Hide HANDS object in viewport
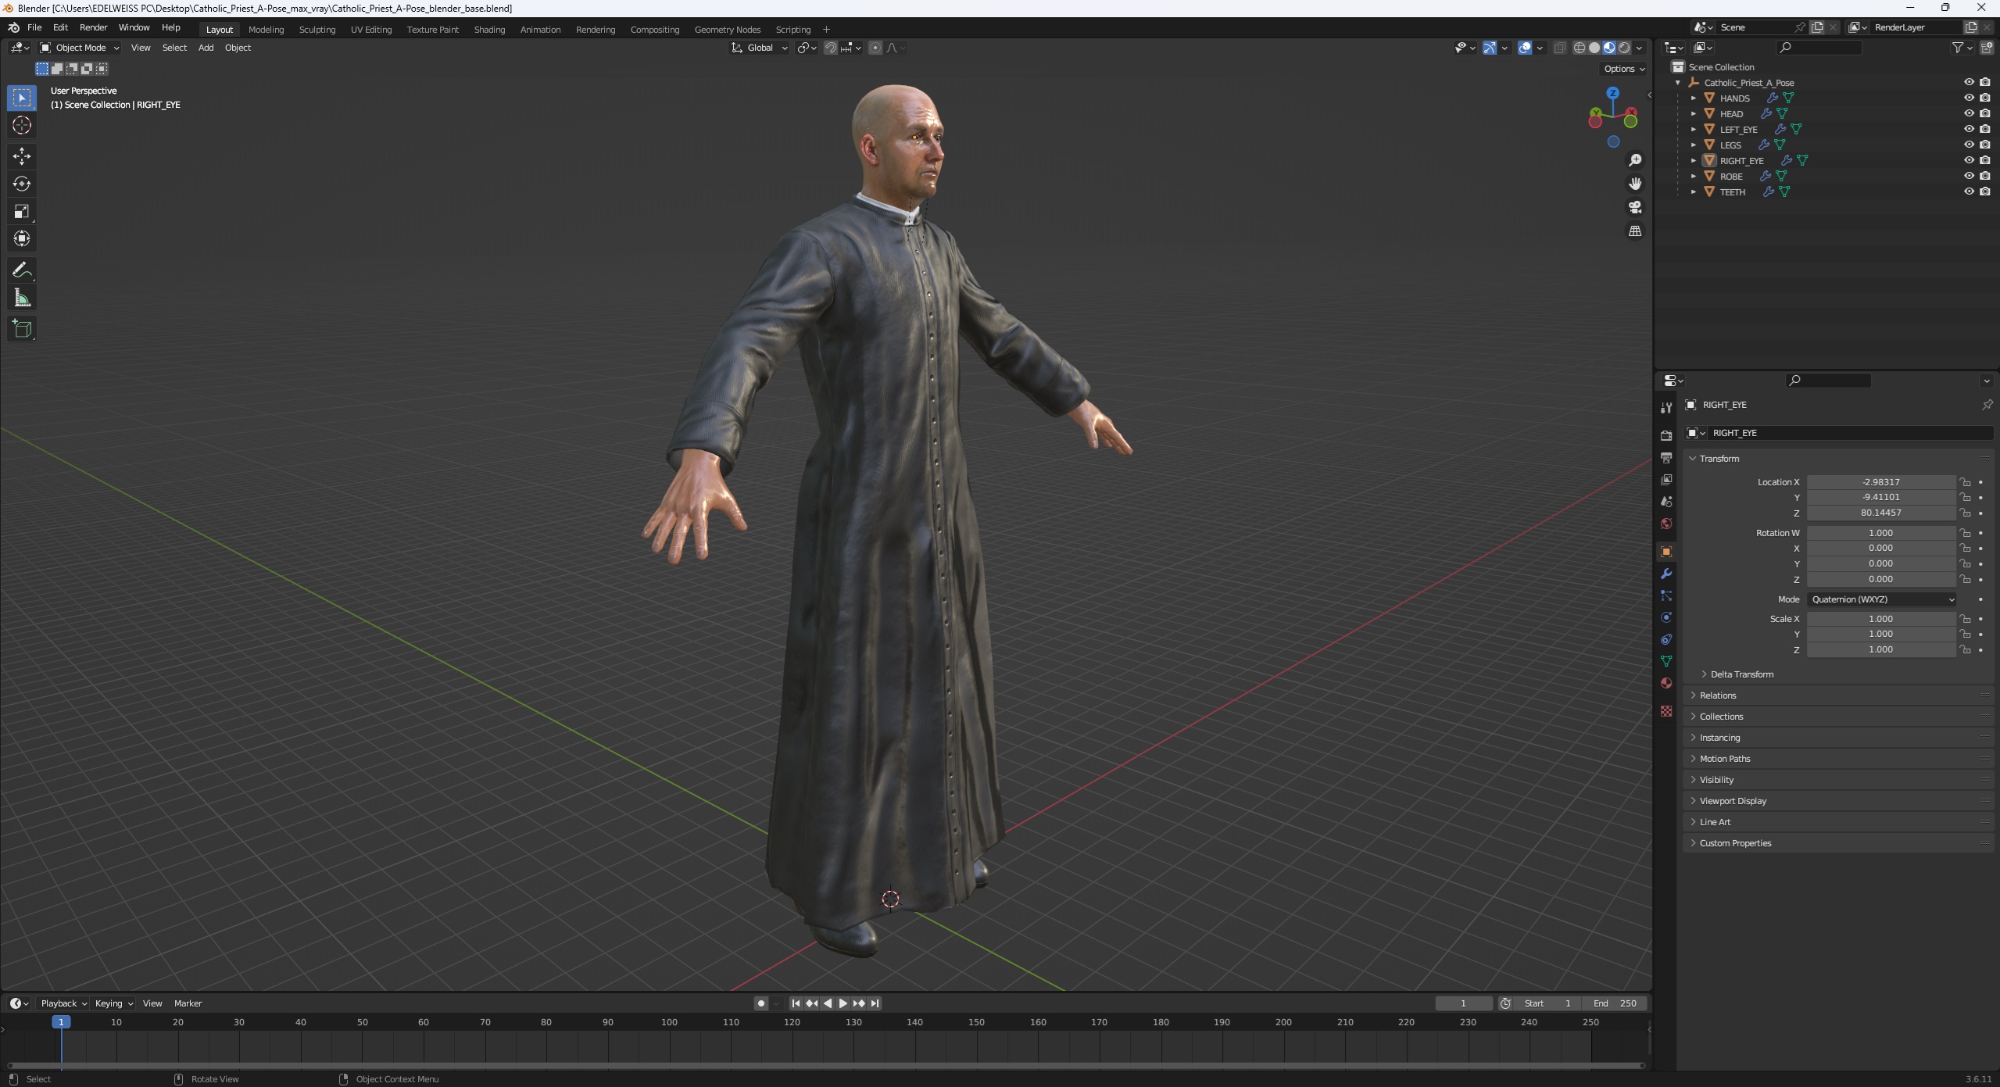Viewport: 2000px width, 1087px height. [x=1969, y=98]
